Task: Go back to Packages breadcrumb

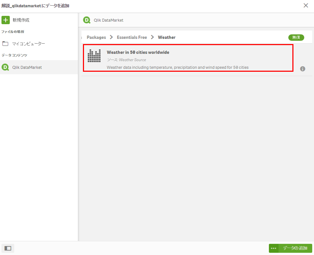Action: tap(96, 37)
